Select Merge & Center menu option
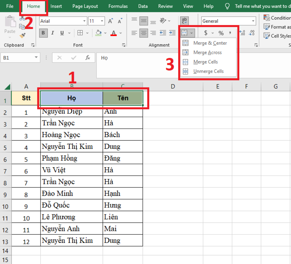Viewport: 291px width, 264px height. click(208, 43)
